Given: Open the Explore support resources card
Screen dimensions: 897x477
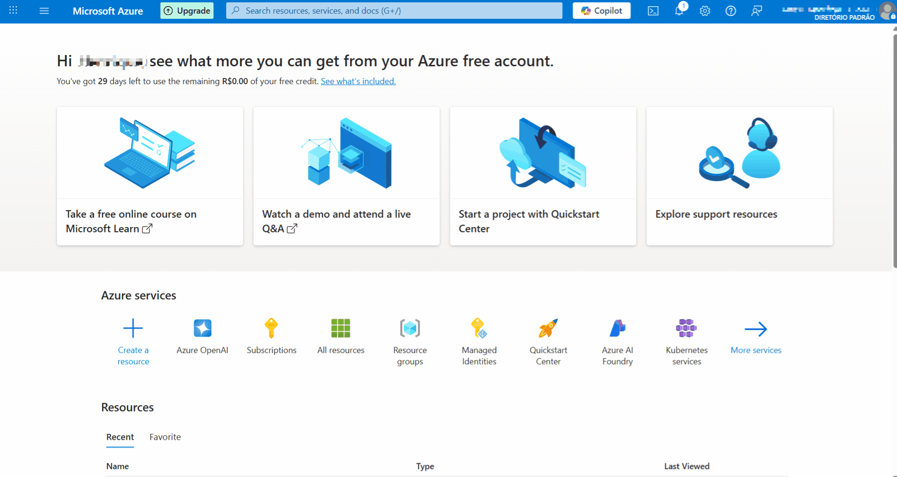Looking at the screenshot, I should pos(739,176).
